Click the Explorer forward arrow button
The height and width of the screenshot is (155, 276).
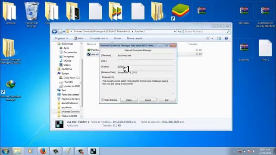point(60,31)
